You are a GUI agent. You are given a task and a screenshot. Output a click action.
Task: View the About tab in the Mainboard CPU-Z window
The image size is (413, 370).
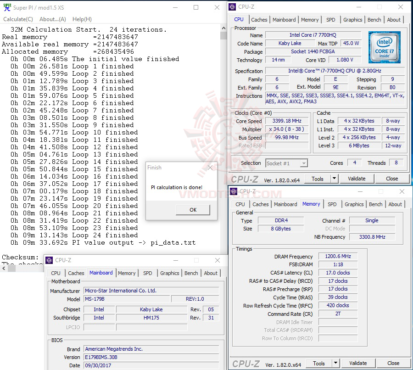tap(211, 273)
